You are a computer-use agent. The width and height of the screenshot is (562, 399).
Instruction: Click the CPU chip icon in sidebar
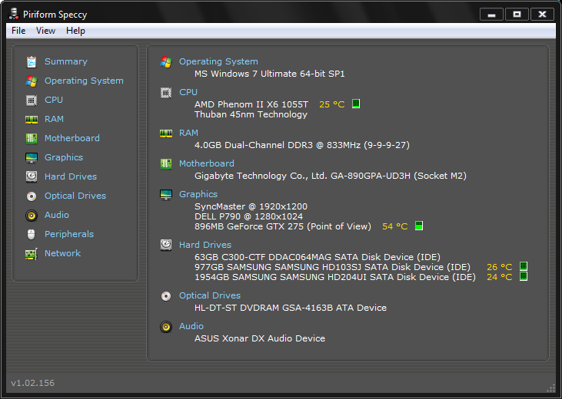[32, 101]
